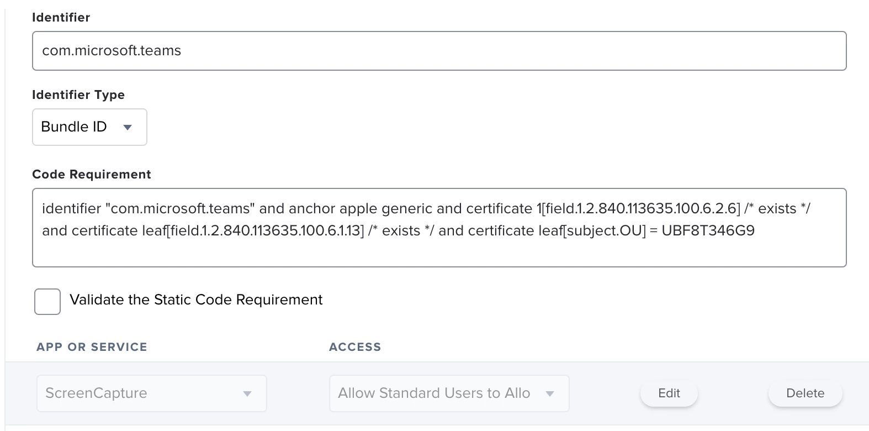Open the Bundle ID identifier type dropdown
Screen dimensions: 869x431
tap(89, 127)
